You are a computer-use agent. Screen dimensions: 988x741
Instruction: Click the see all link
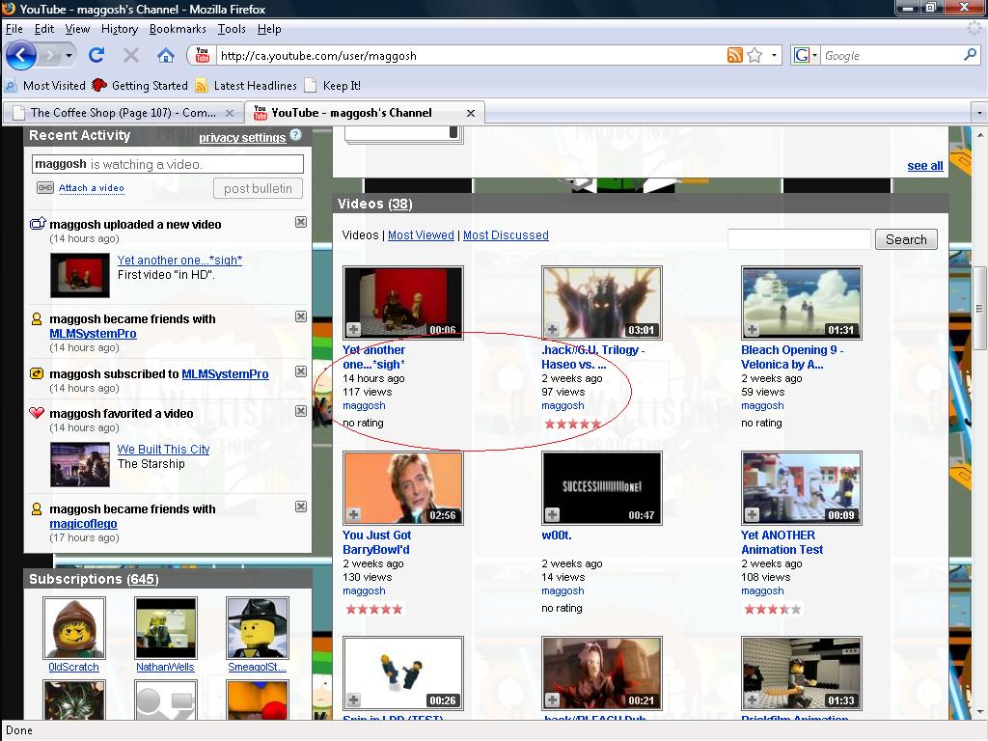pos(925,166)
